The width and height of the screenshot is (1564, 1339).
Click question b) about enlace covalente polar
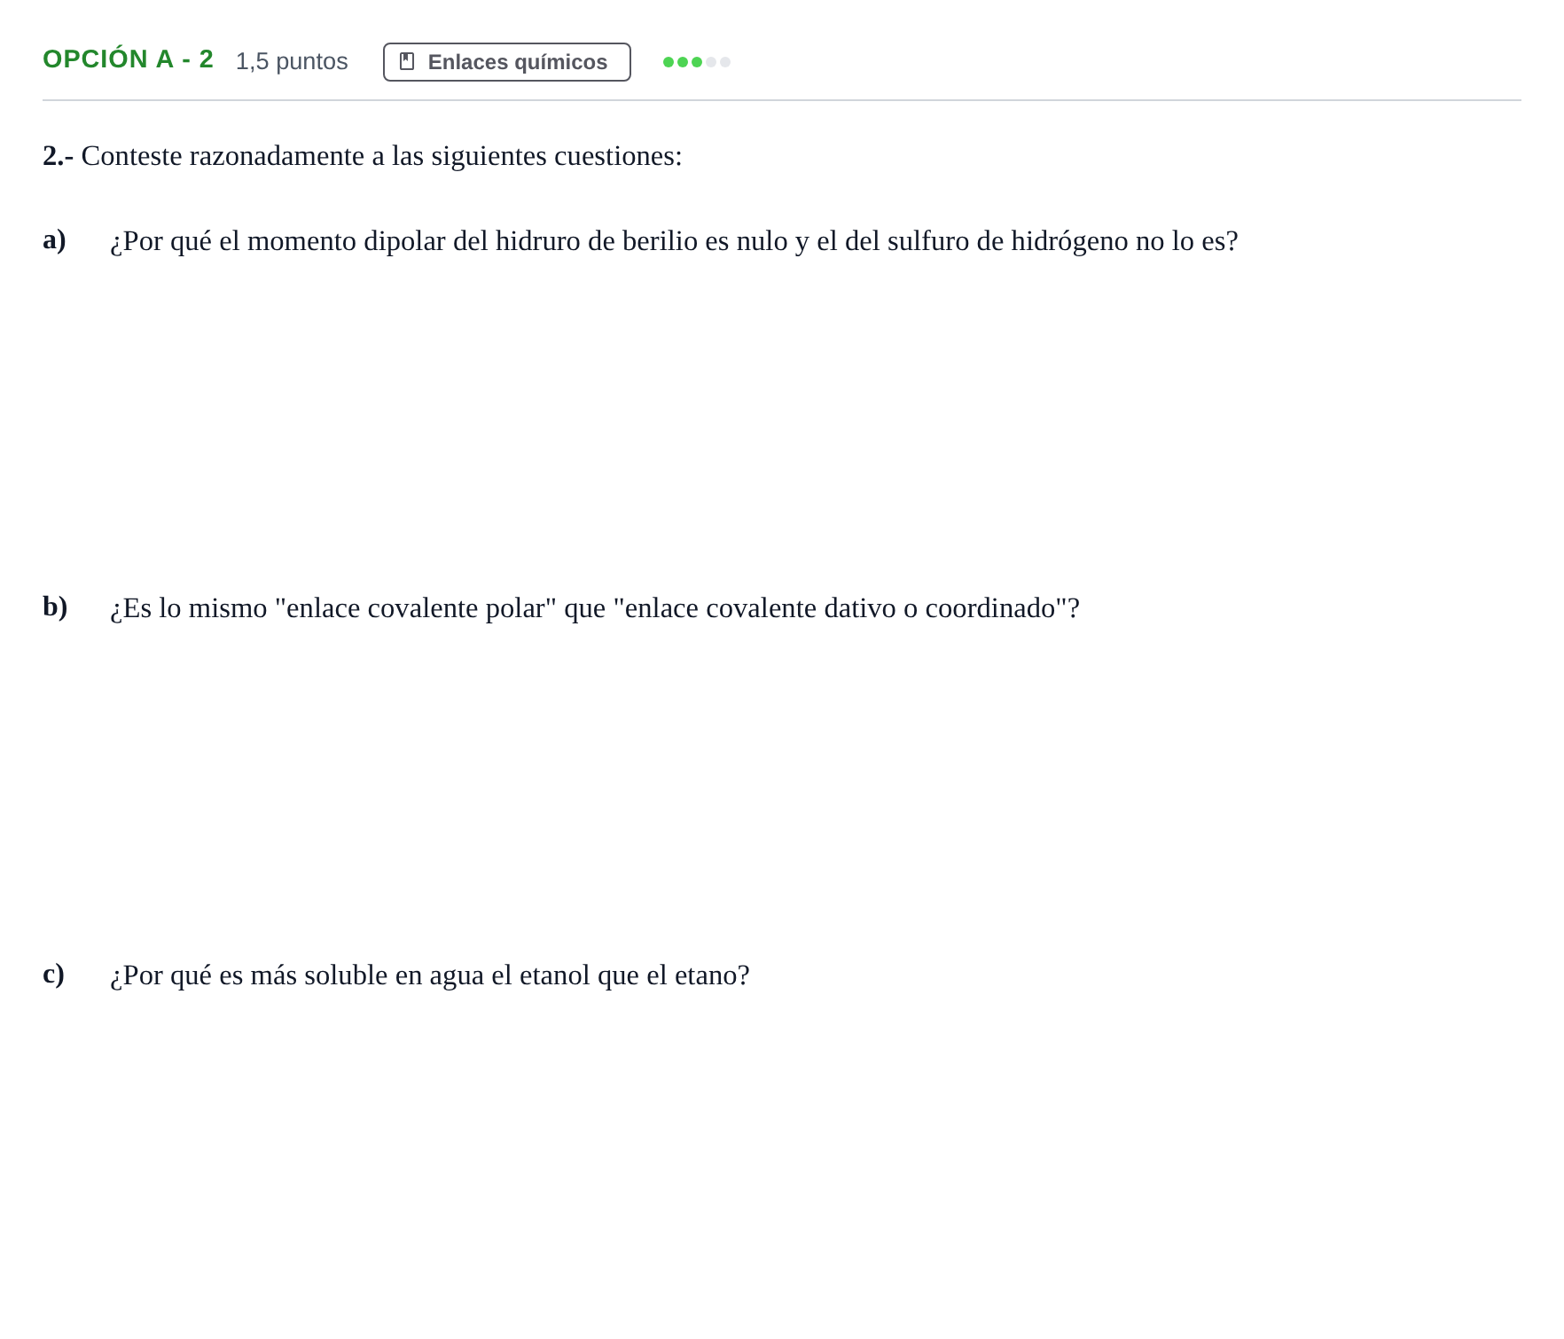click(595, 608)
